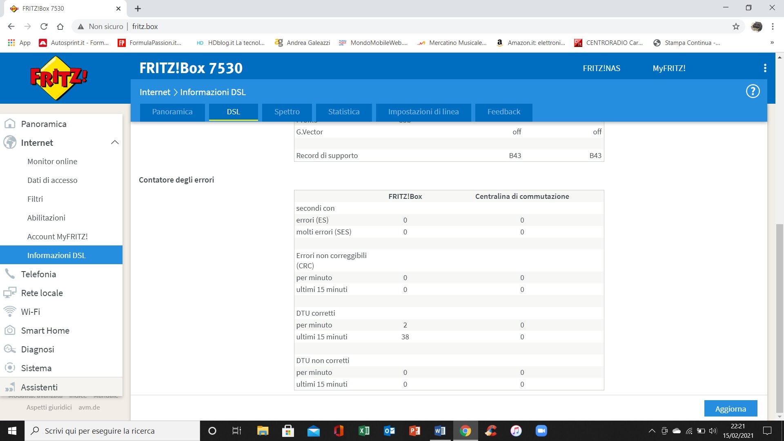This screenshot has width=784, height=441.
Task: Click the '38' DTU corretti value
Action: pos(405,337)
